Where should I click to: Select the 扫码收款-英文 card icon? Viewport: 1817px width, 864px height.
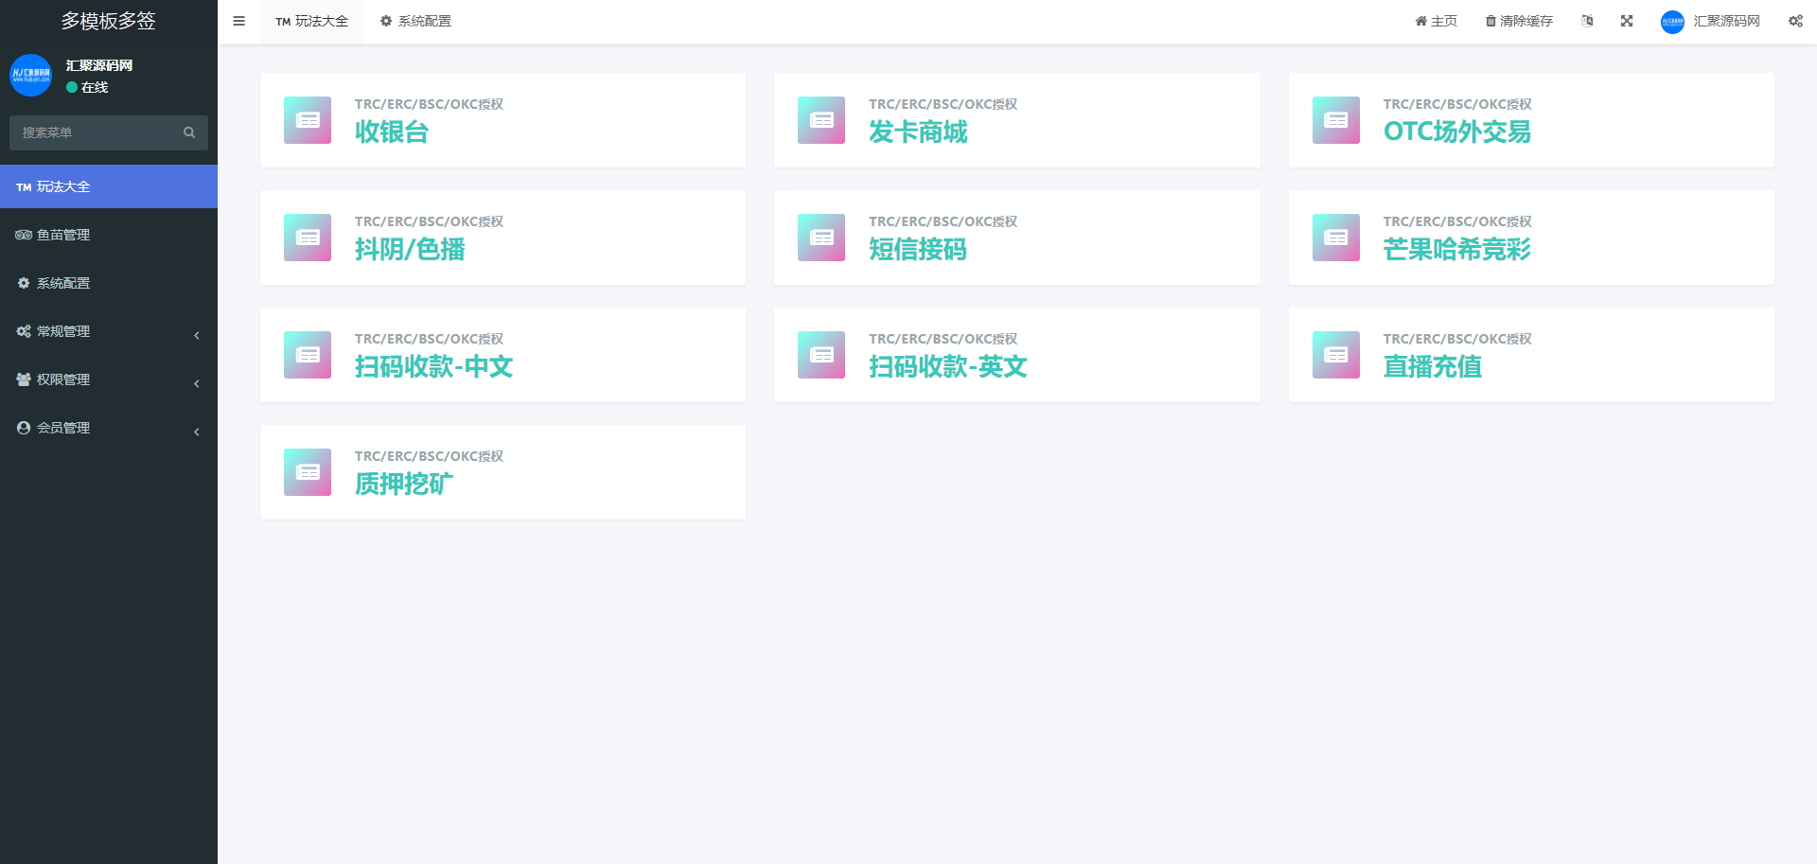[821, 355]
